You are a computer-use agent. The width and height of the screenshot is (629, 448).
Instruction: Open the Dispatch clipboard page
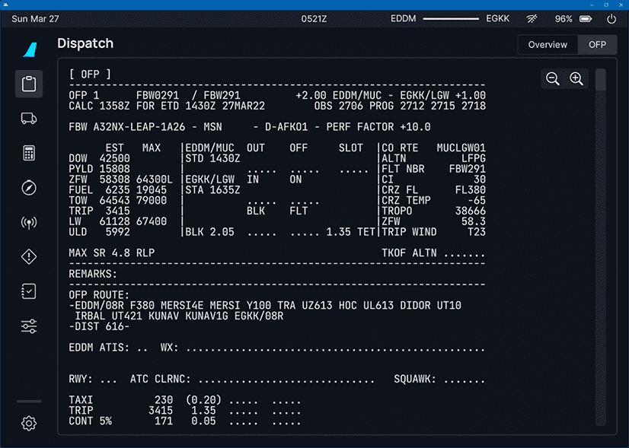[x=29, y=84]
